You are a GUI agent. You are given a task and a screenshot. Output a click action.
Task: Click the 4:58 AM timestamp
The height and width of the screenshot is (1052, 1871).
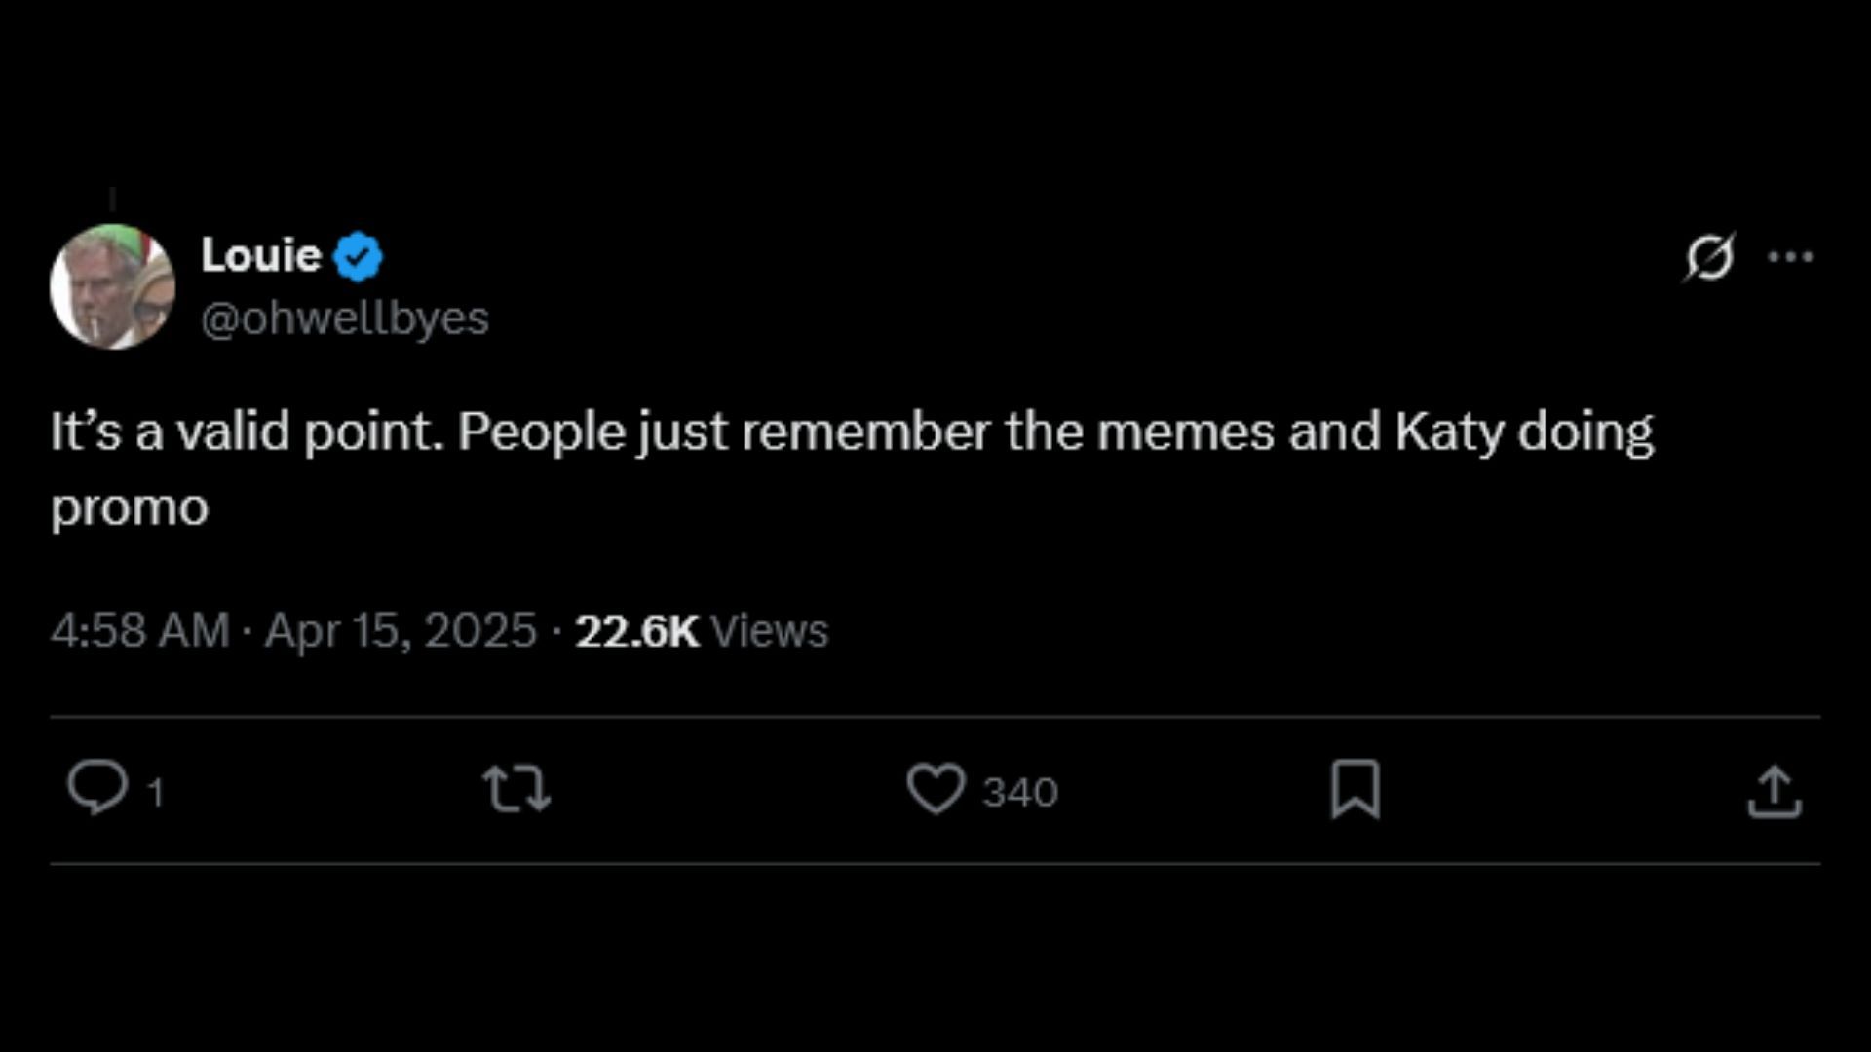click(140, 630)
